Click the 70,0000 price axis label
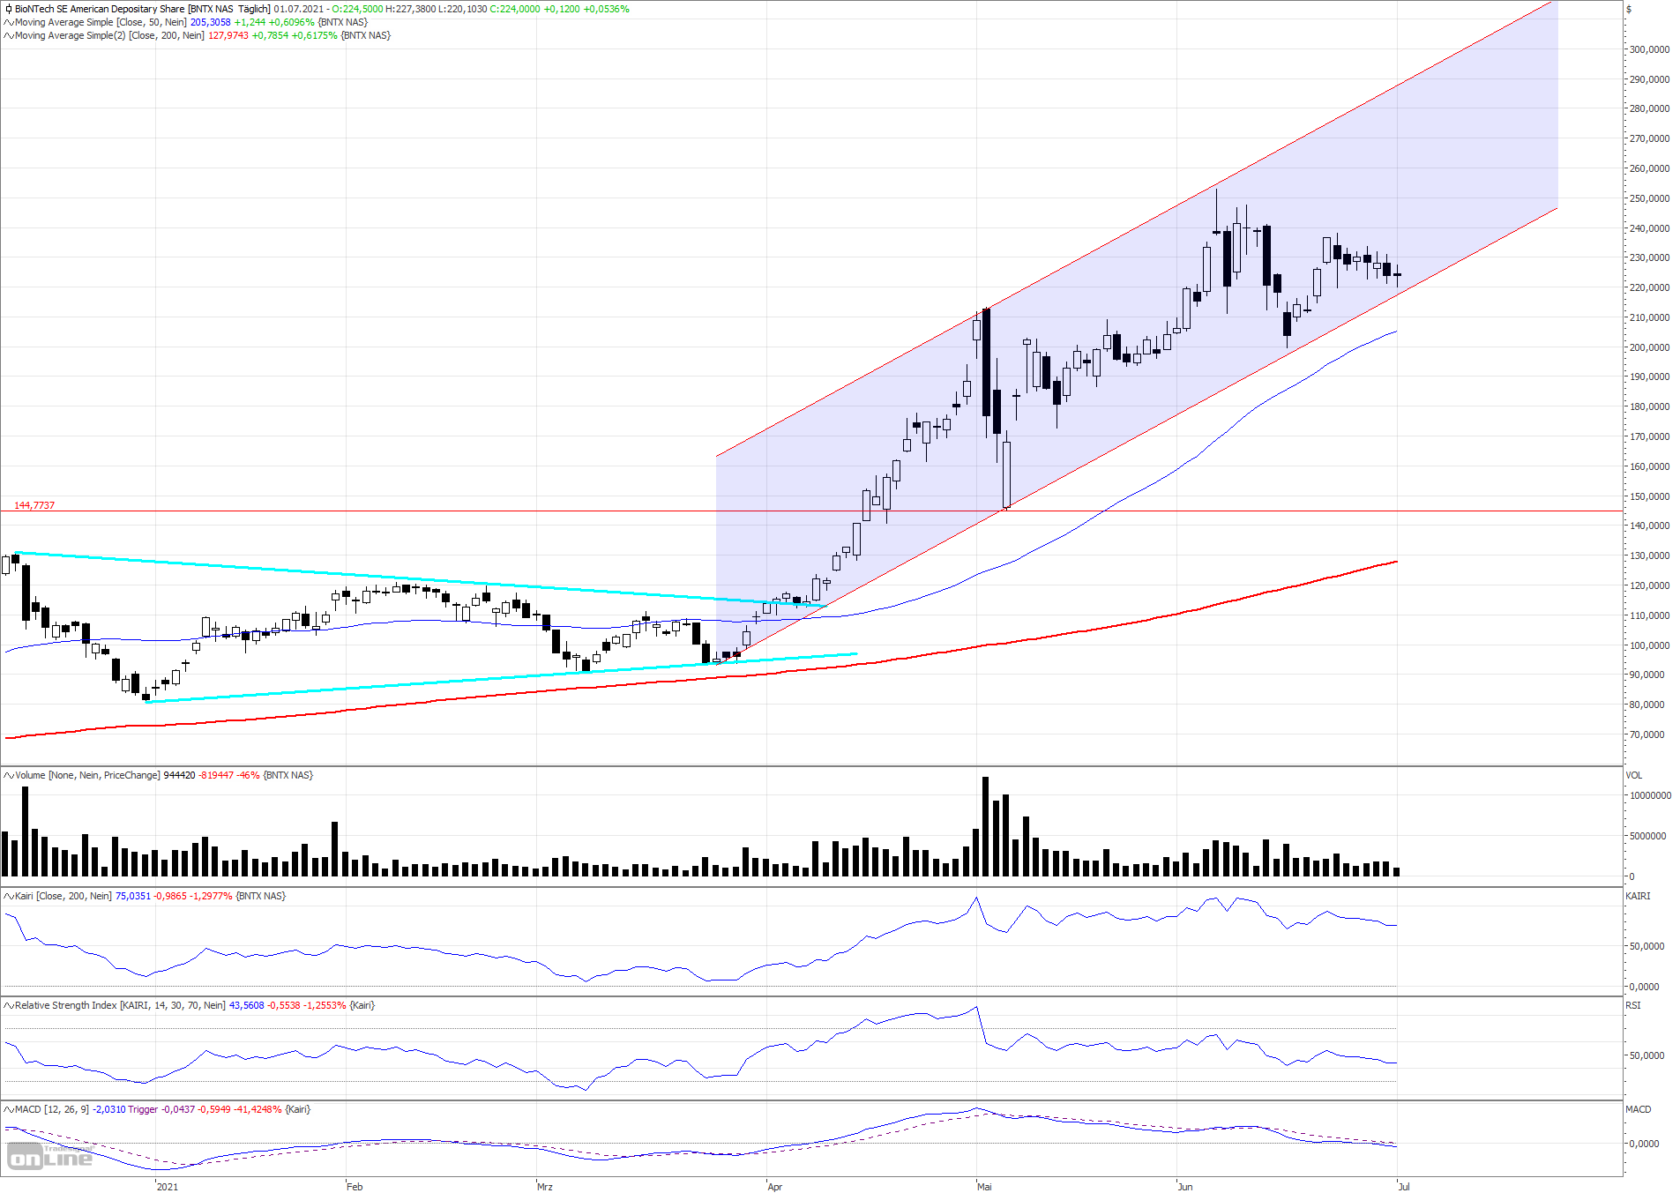 [x=1647, y=734]
